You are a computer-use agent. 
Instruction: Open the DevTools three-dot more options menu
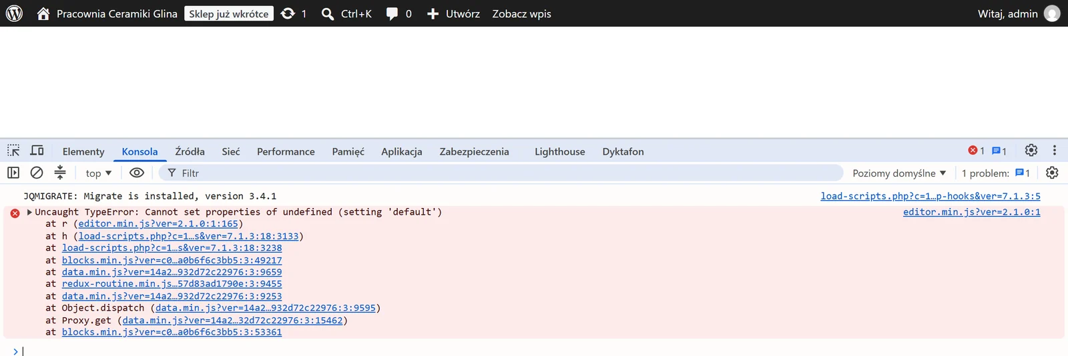[x=1055, y=151]
